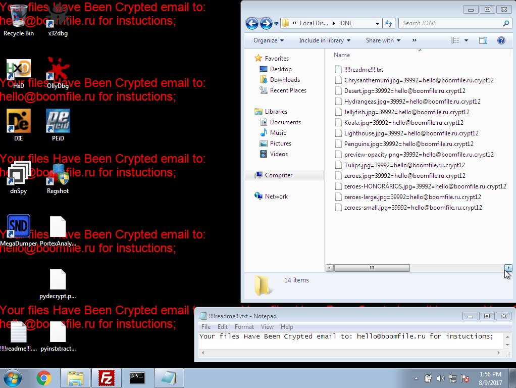The image size is (516, 388).
Task: Open Explorer Help question mark icon
Action: [x=501, y=40]
